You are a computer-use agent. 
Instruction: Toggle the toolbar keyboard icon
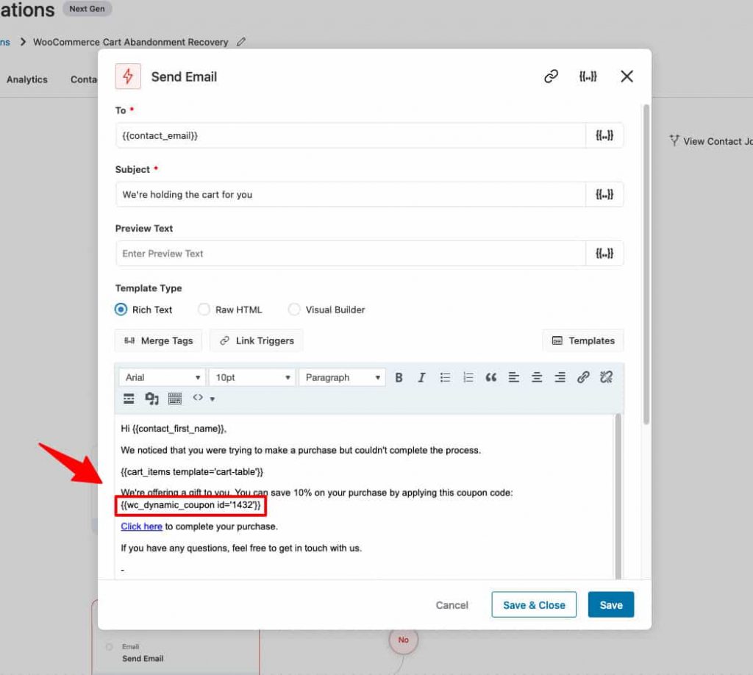click(175, 399)
